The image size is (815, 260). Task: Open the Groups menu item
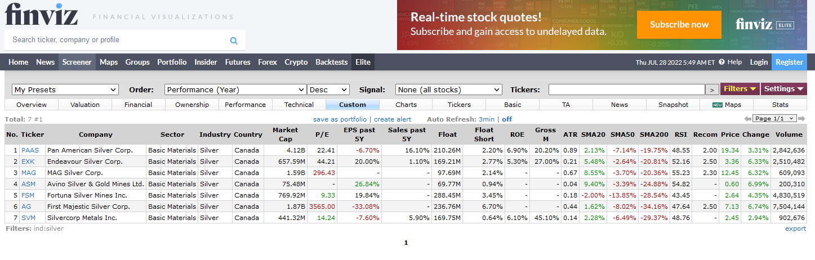click(x=137, y=62)
